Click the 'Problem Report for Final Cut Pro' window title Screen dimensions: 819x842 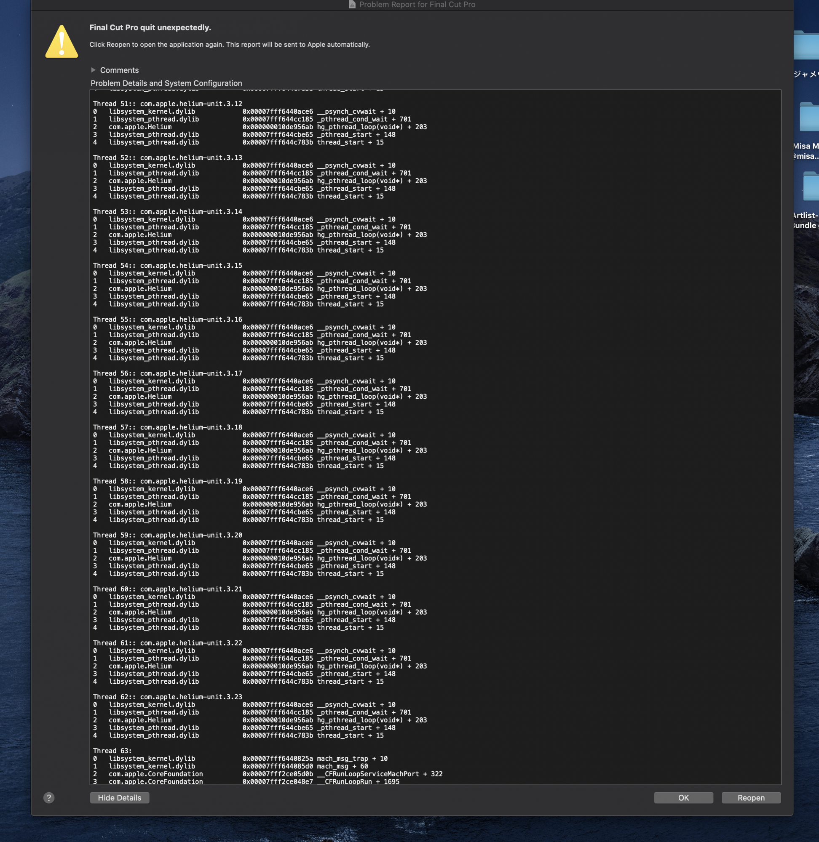[x=417, y=4]
